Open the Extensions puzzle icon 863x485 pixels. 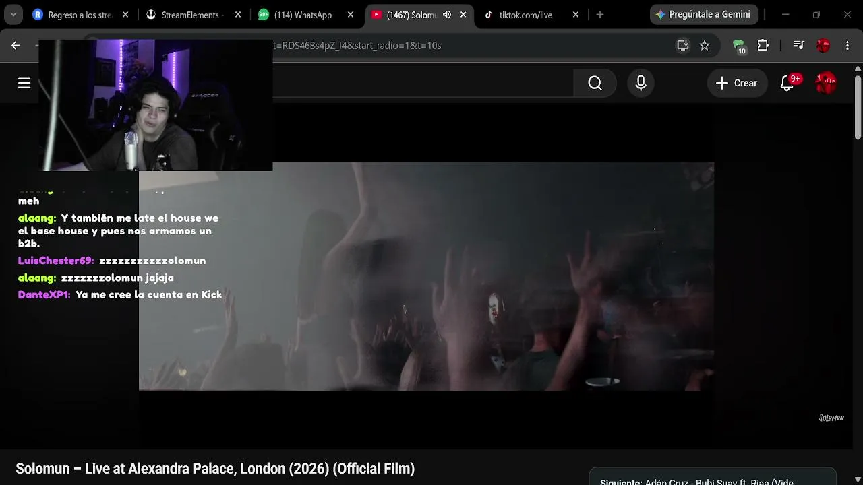(x=763, y=45)
